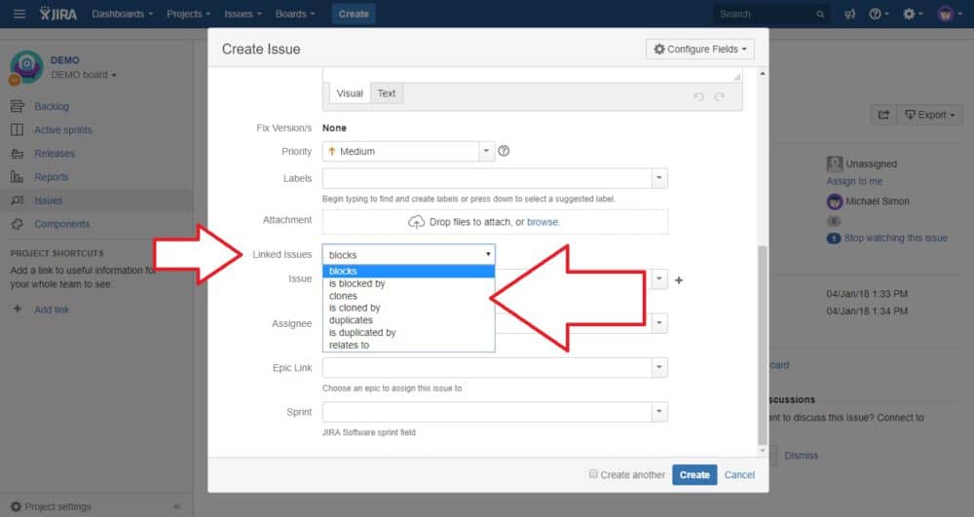The width and height of the screenshot is (974, 517).
Task: Open Active sprints in the sidebar
Action: click(62, 129)
